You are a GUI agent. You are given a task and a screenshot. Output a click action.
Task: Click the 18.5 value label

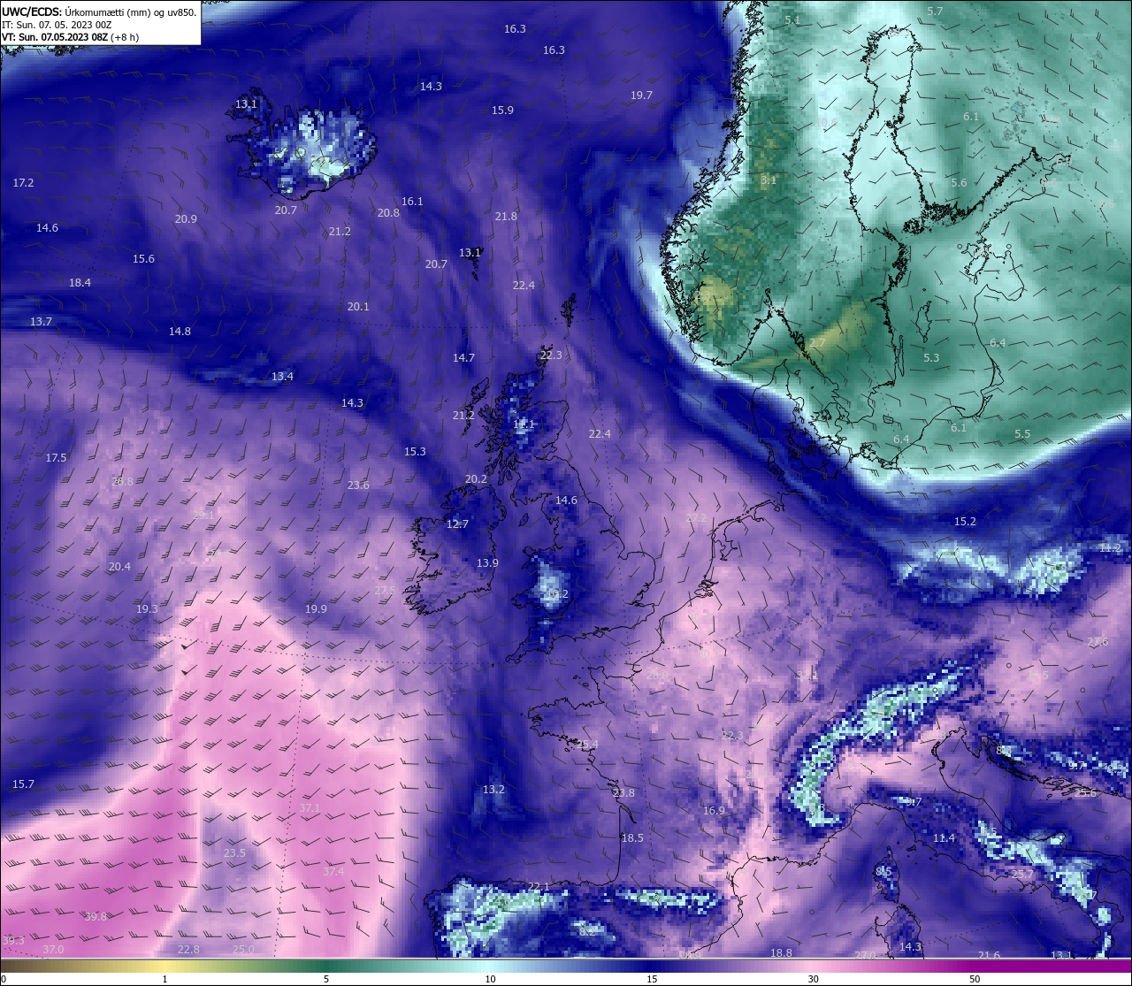[632, 838]
